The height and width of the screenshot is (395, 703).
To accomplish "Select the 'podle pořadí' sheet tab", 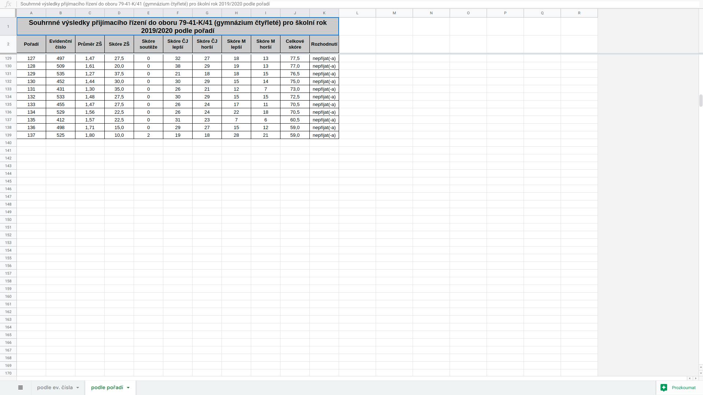I will point(107,388).
